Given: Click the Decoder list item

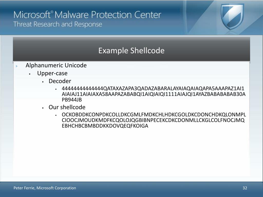Looking at the screenshot, I should (x=60, y=81).
